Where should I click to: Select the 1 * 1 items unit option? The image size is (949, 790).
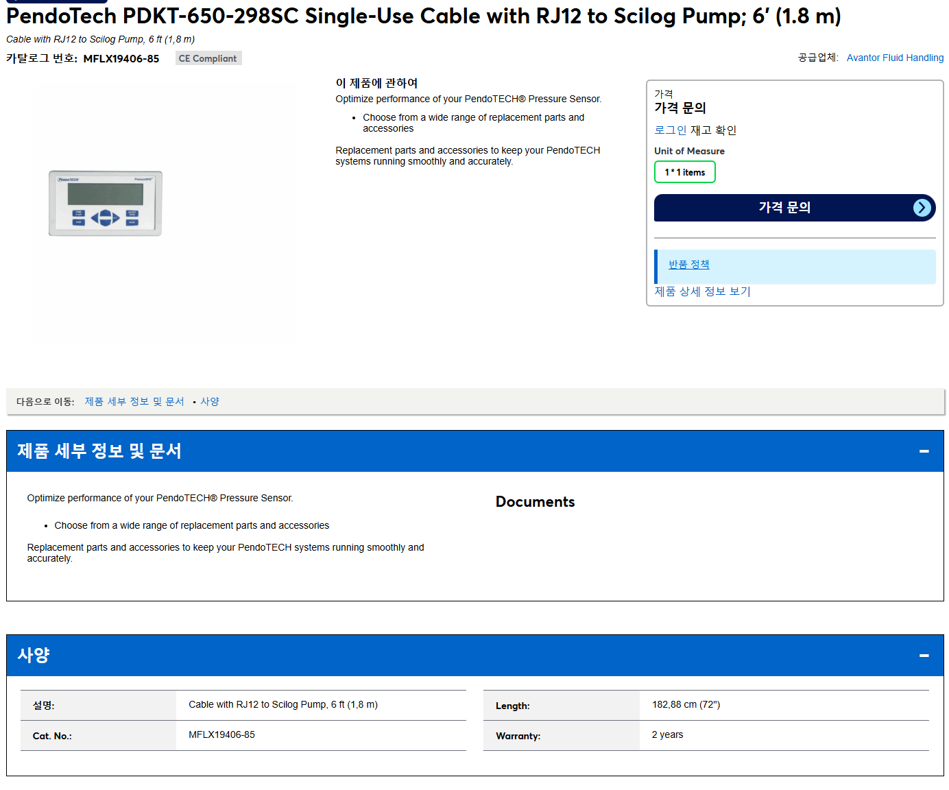coord(684,172)
